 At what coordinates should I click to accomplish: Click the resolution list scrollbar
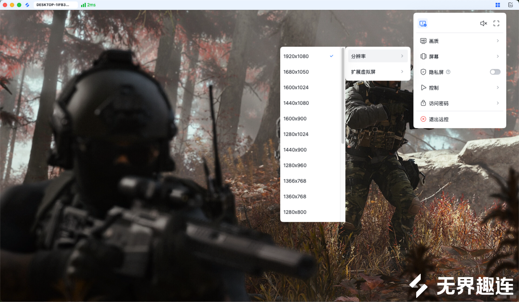343,96
